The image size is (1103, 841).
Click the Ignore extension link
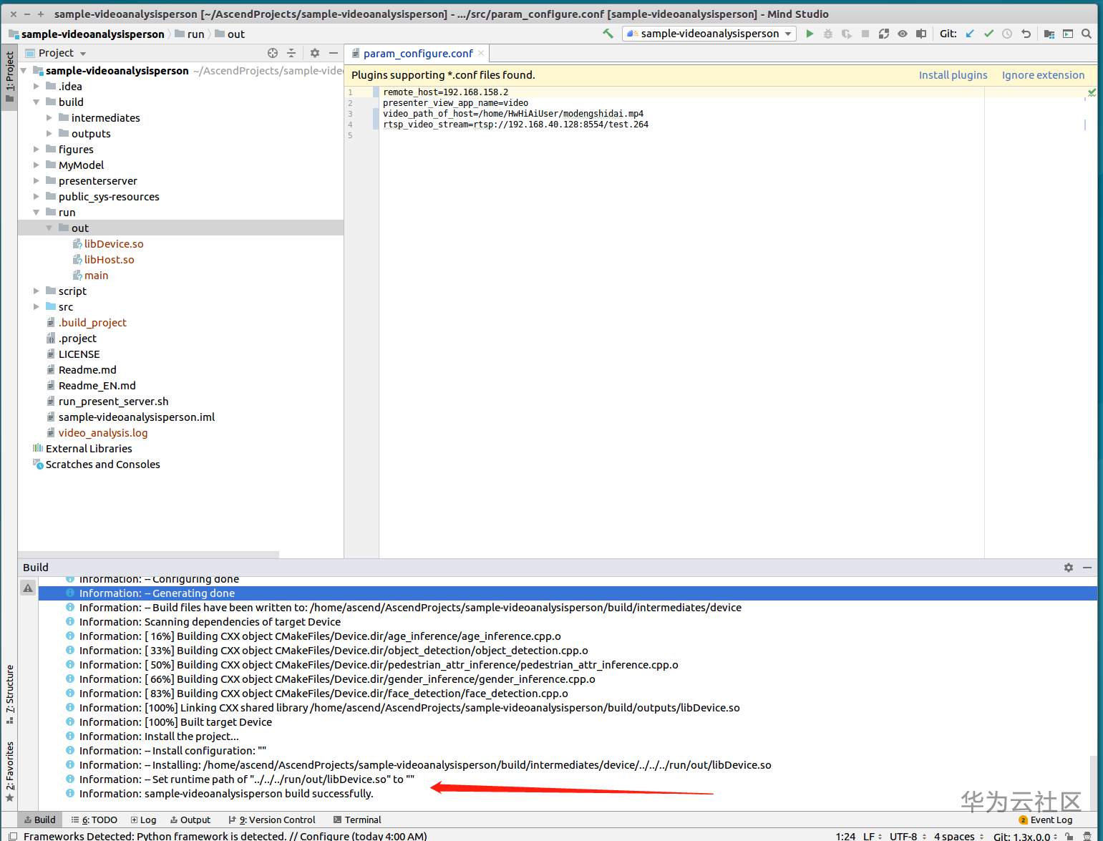pos(1043,75)
